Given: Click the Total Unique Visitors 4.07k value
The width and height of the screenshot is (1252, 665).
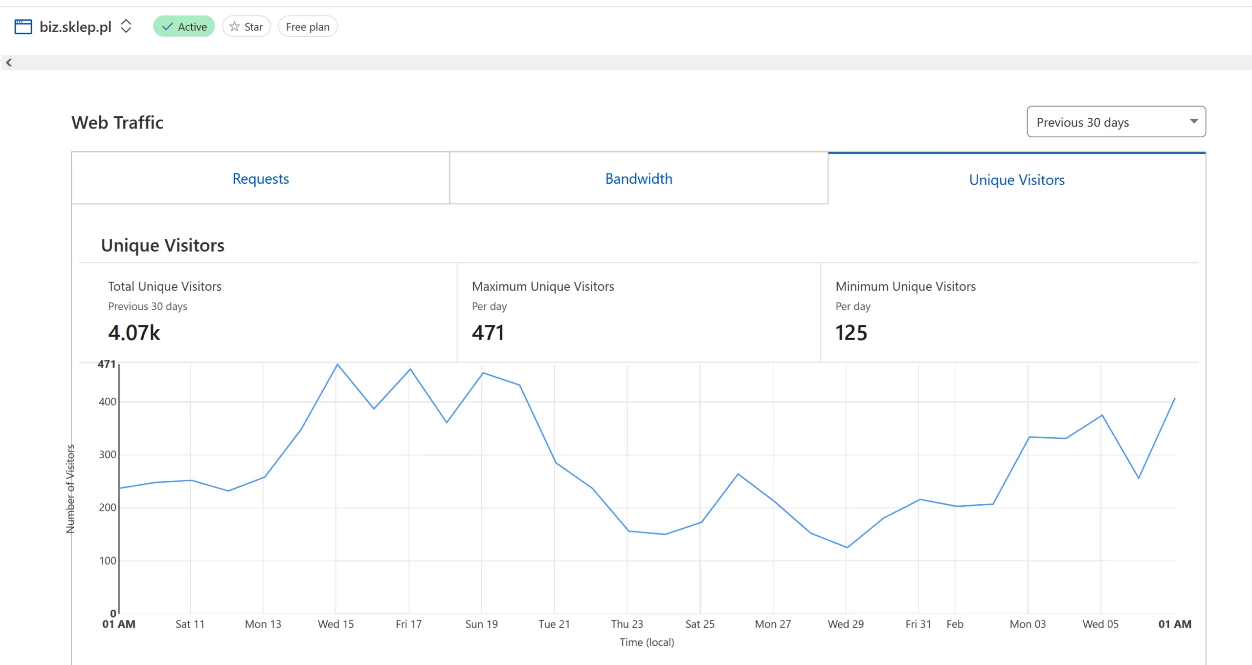Looking at the screenshot, I should click(134, 333).
